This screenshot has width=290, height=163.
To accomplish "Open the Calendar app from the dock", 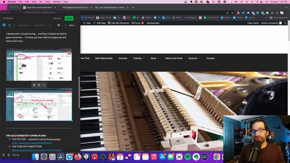I will coord(120,157).
